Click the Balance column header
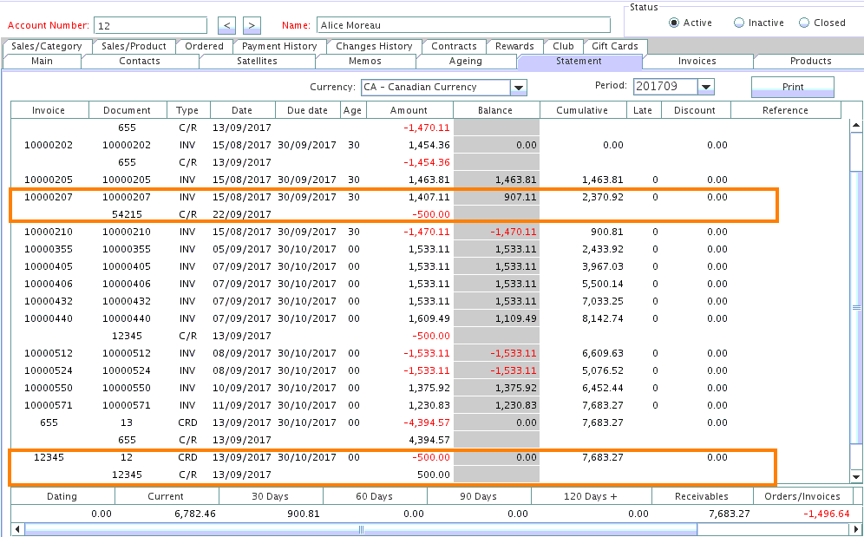This screenshot has width=864, height=537. pyautogui.click(x=495, y=110)
